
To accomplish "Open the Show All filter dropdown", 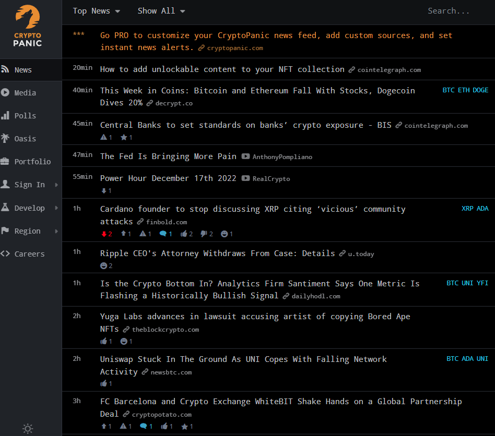I will point(161,11).
